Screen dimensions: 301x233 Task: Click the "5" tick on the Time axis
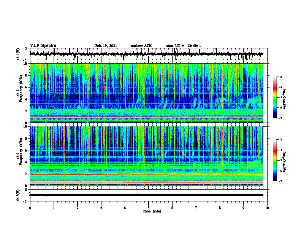pyautogui.click(x=149, y=208)
